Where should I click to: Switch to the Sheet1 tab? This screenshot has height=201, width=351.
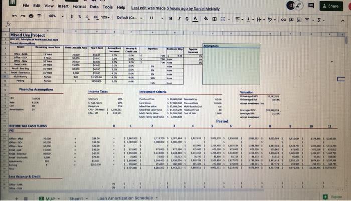(76, 199)
